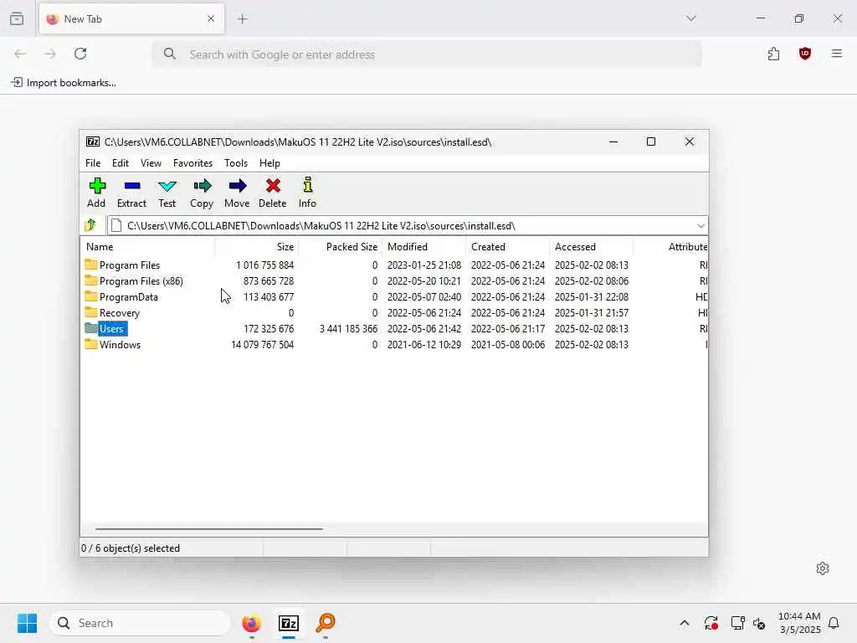Screen dimensions: 857x643
Task: Expand the 7-Zip address path dropdown
Action: tap(700, 226)
